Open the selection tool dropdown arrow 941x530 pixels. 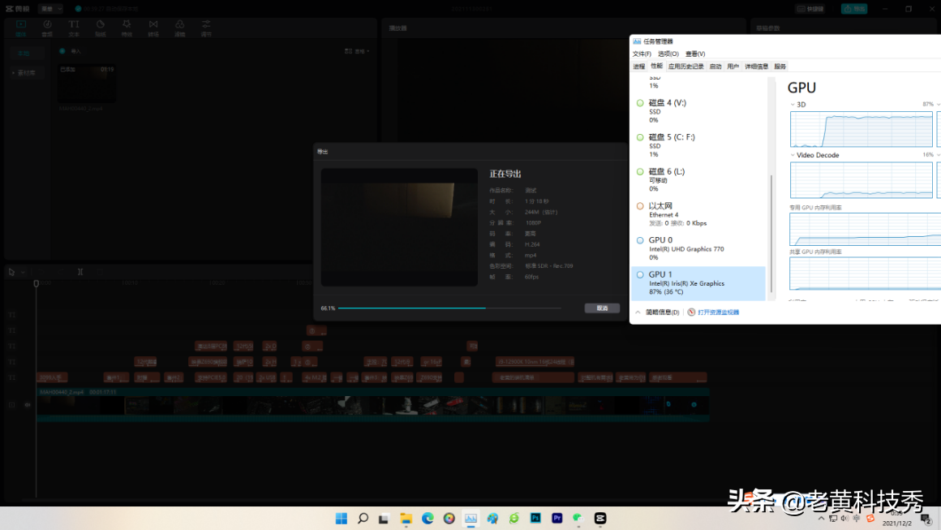coord(23,273)
